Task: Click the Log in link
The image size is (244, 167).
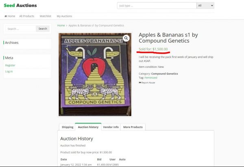Action: 9,72
